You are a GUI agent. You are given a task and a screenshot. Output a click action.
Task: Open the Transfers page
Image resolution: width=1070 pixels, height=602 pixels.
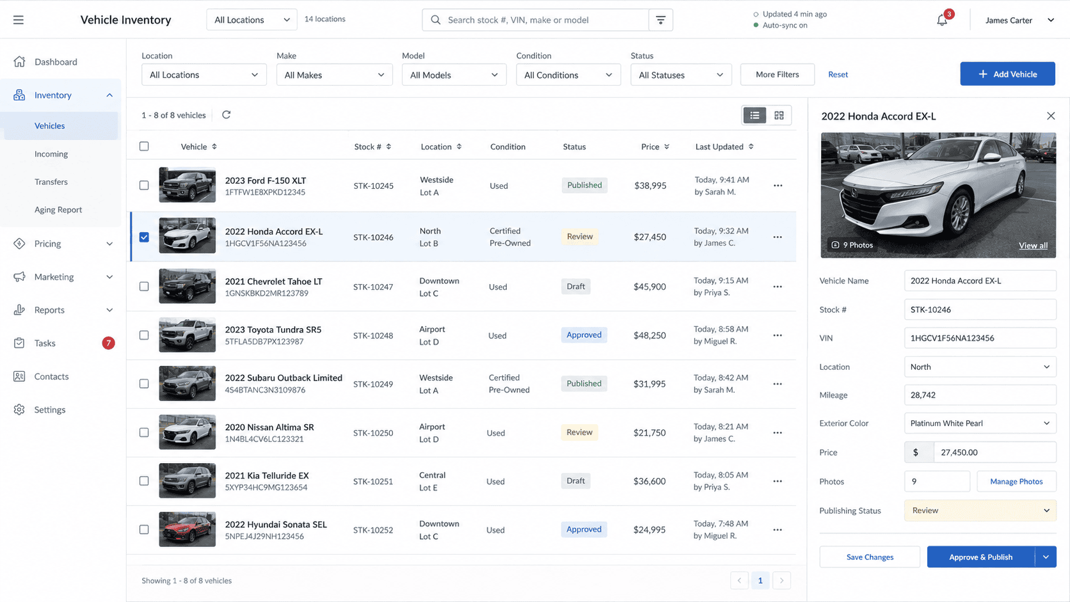tap(51, 182)
